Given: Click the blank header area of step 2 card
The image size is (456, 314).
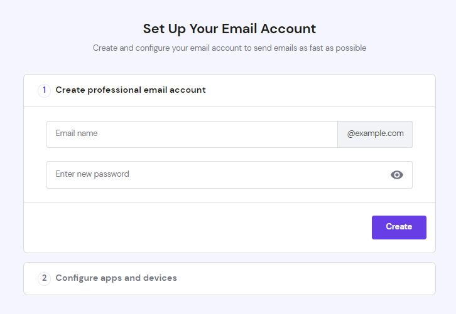Looking at the screenshot, I should 305,279.
